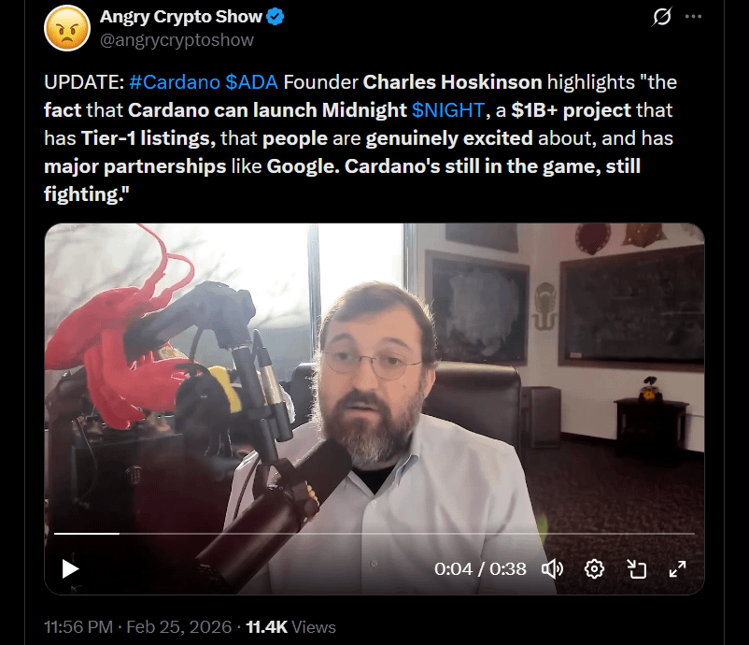Viewport: 749px width, 645px height.
Task: Play the Charles Hoskinson video
Action: coord(71,569)
